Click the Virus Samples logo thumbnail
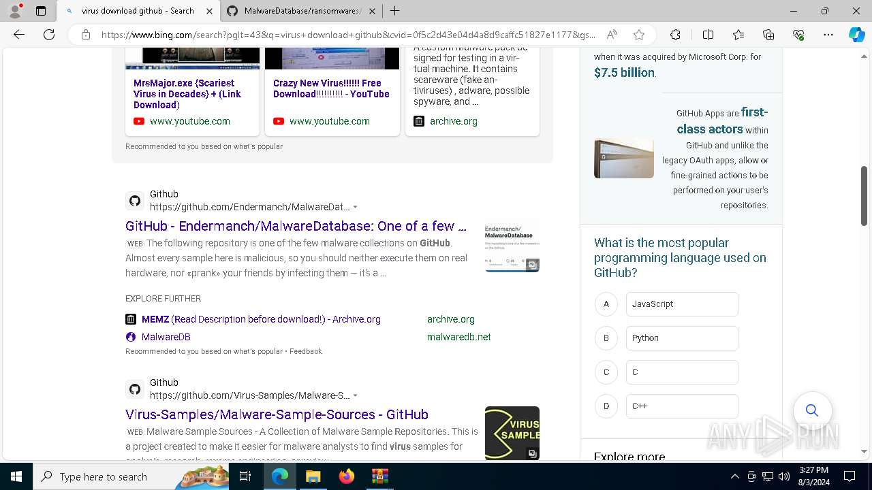Image resolution: width=872 pixels, height=490 pixels. tap(512, 434)
